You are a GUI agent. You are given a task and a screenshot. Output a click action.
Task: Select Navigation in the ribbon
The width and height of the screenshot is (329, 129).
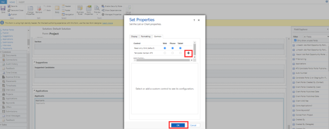68,14
